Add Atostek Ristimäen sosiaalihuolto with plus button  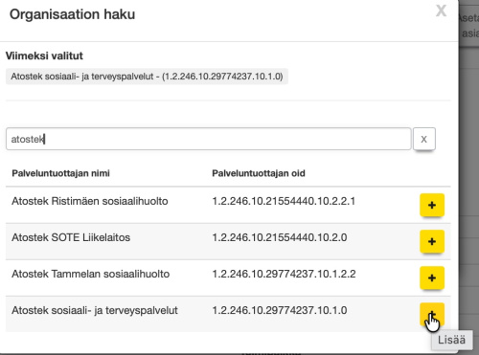pyautogui.click(x=432, y=205)
